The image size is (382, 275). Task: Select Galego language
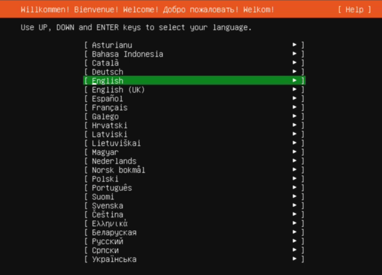[x=194, y=116]
